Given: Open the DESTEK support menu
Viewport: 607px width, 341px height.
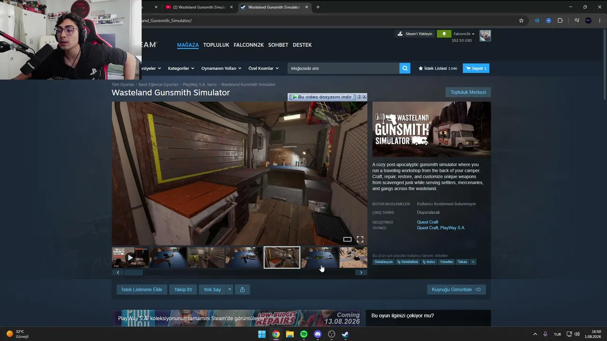Looking at the screenshot, I should (302, 45).
